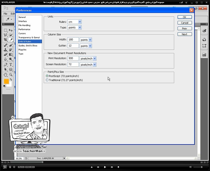Screen dimensions: 210x171
Task: Open the column Width units dropdown
Action: point(90,40)
